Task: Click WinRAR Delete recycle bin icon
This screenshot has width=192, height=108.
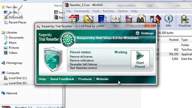Action: [x=129, y=19]
